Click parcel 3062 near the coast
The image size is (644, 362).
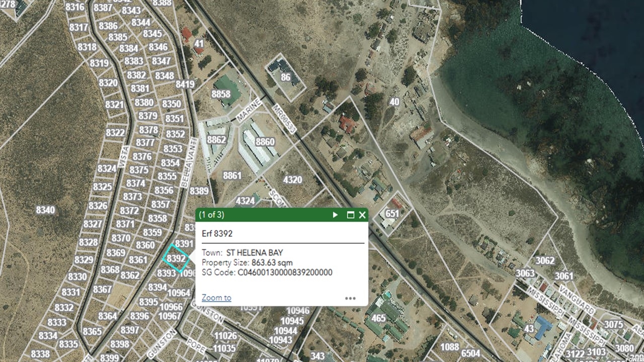pos(544,260)
